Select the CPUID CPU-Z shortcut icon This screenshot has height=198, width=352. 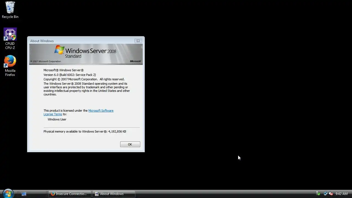point(10,39)
